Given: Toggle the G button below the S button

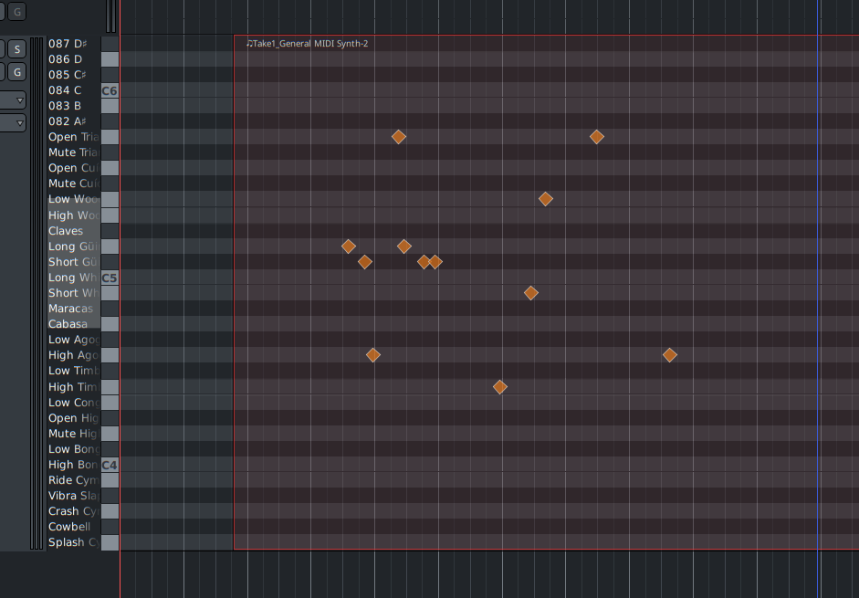Looking at the screenshot, I should [17, 72].
